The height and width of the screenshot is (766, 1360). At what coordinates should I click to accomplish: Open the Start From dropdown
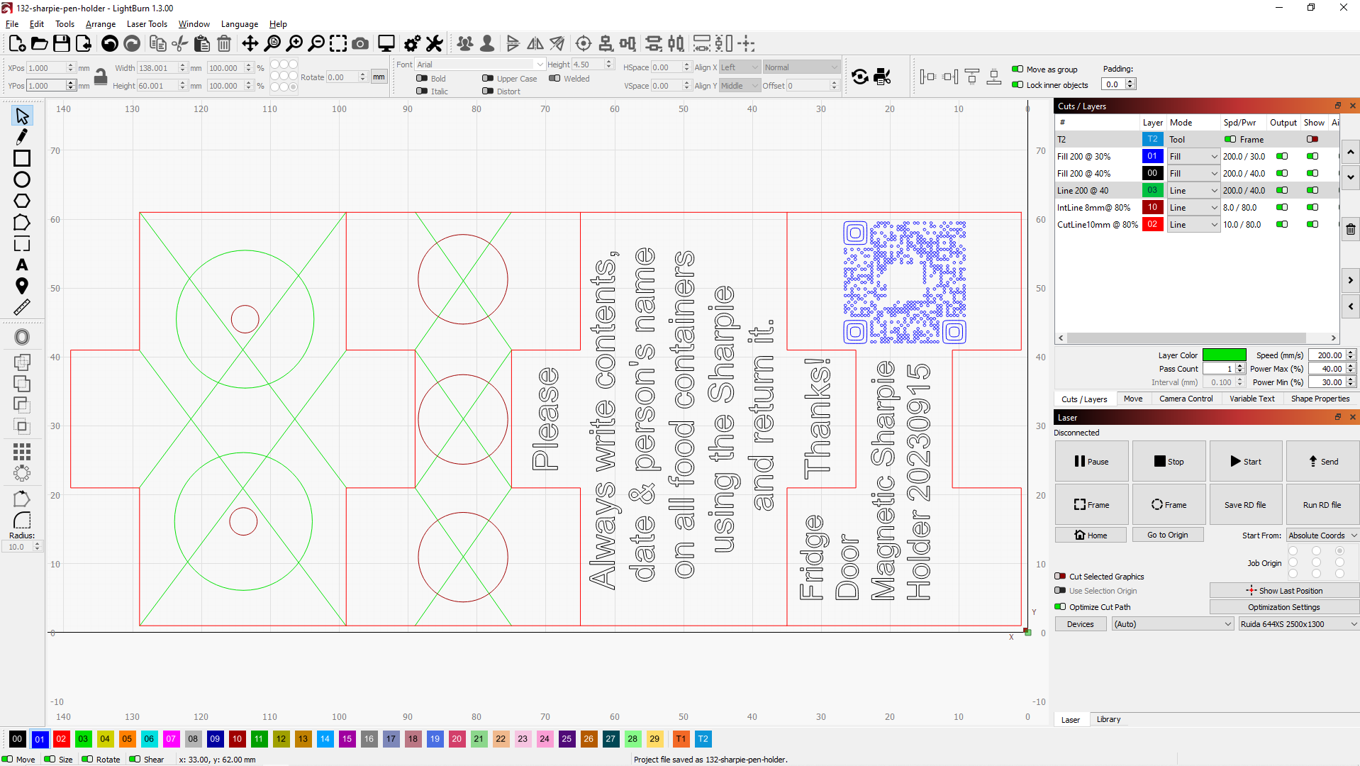click(x=1322, y=535)
